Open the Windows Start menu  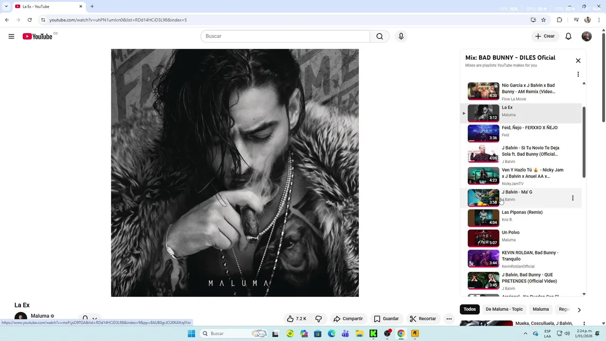(191, 333)
